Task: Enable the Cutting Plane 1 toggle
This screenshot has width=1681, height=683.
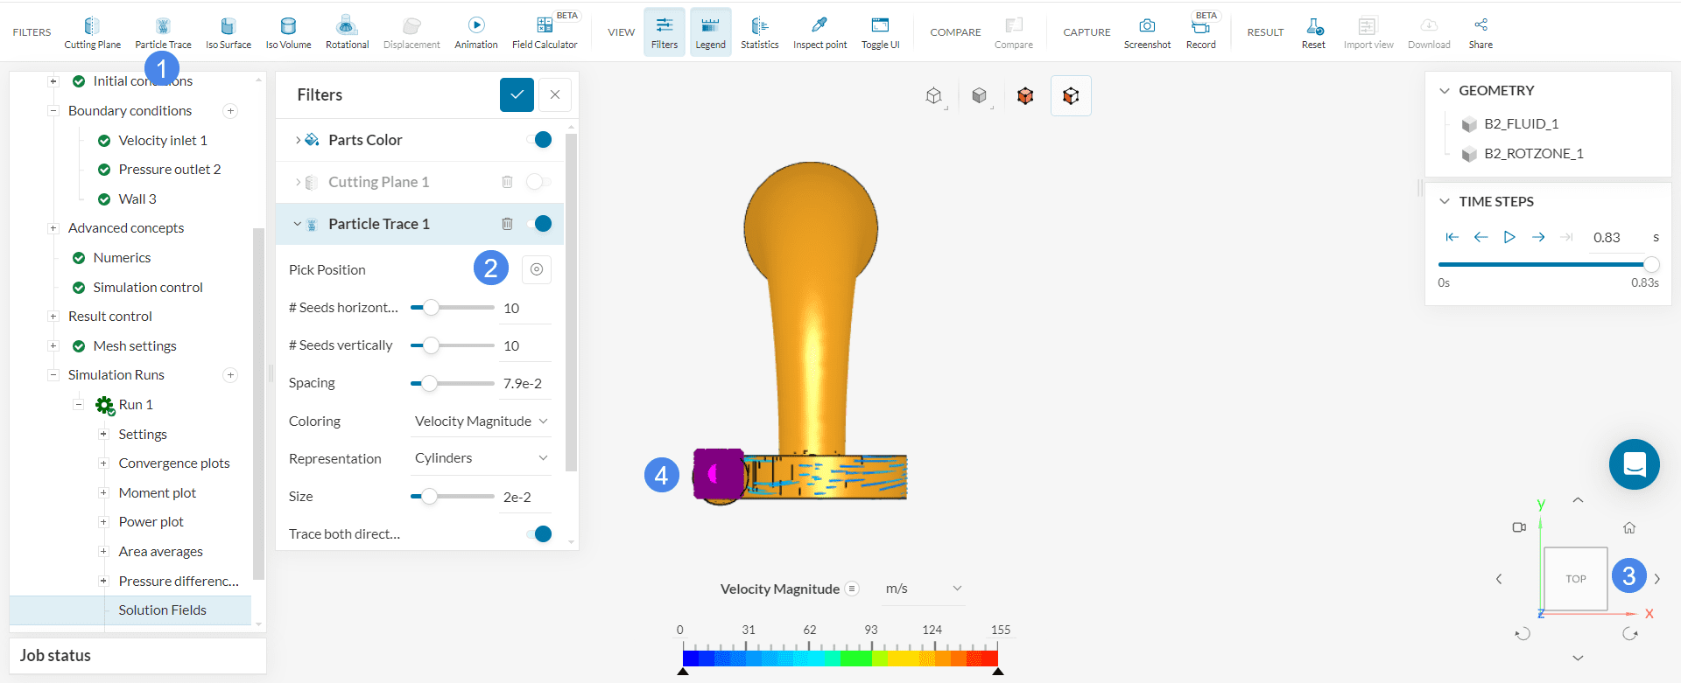Action: (538, 182)
